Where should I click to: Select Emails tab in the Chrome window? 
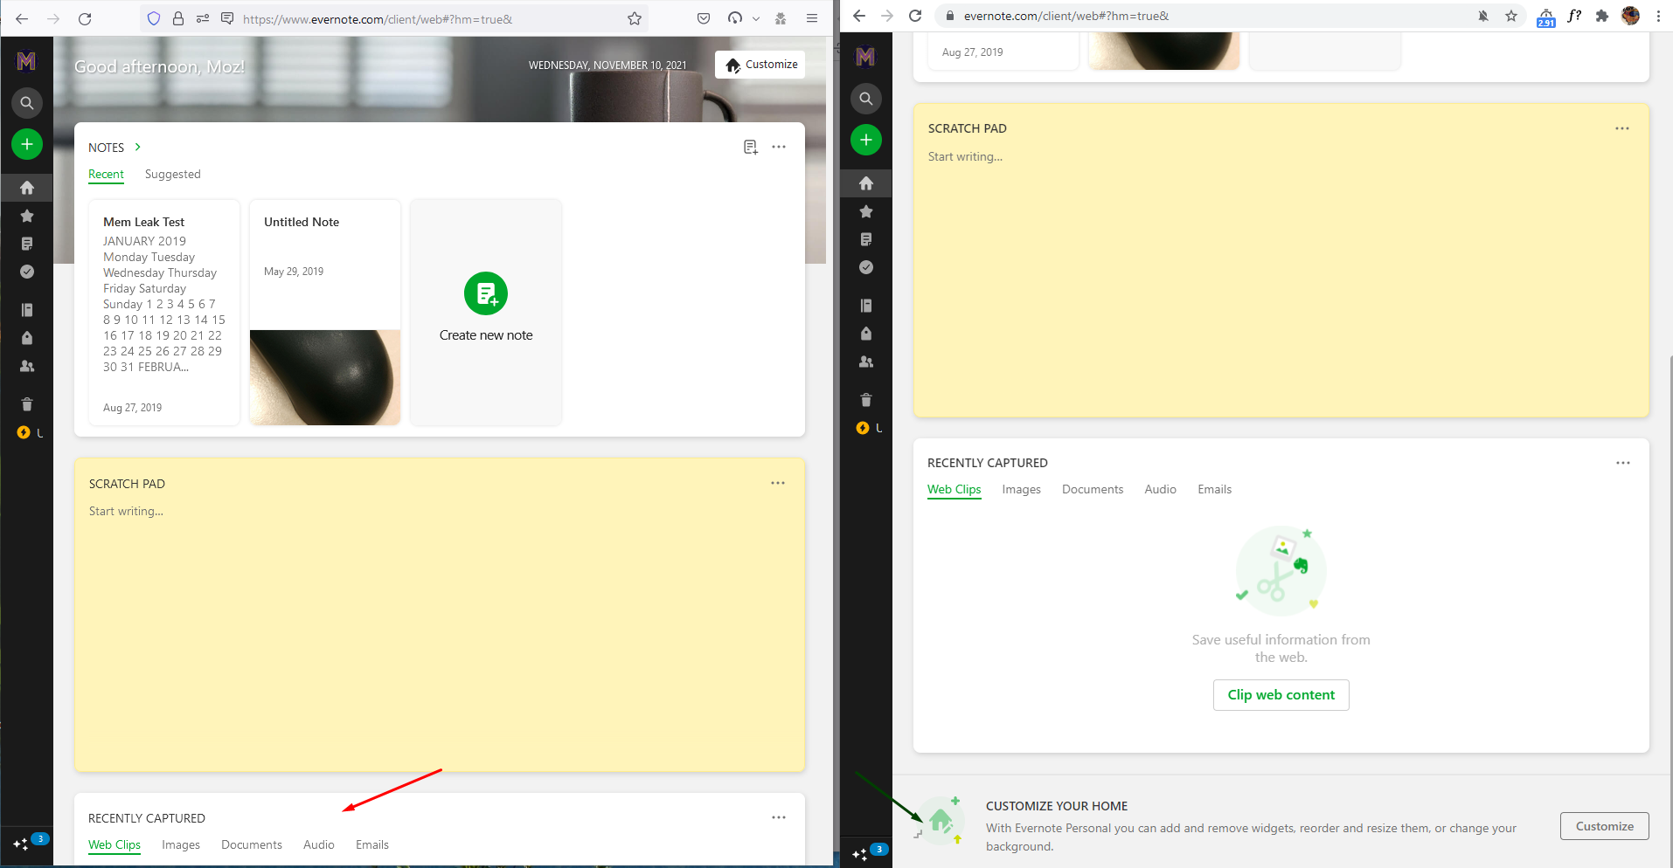click(1215, 490)
